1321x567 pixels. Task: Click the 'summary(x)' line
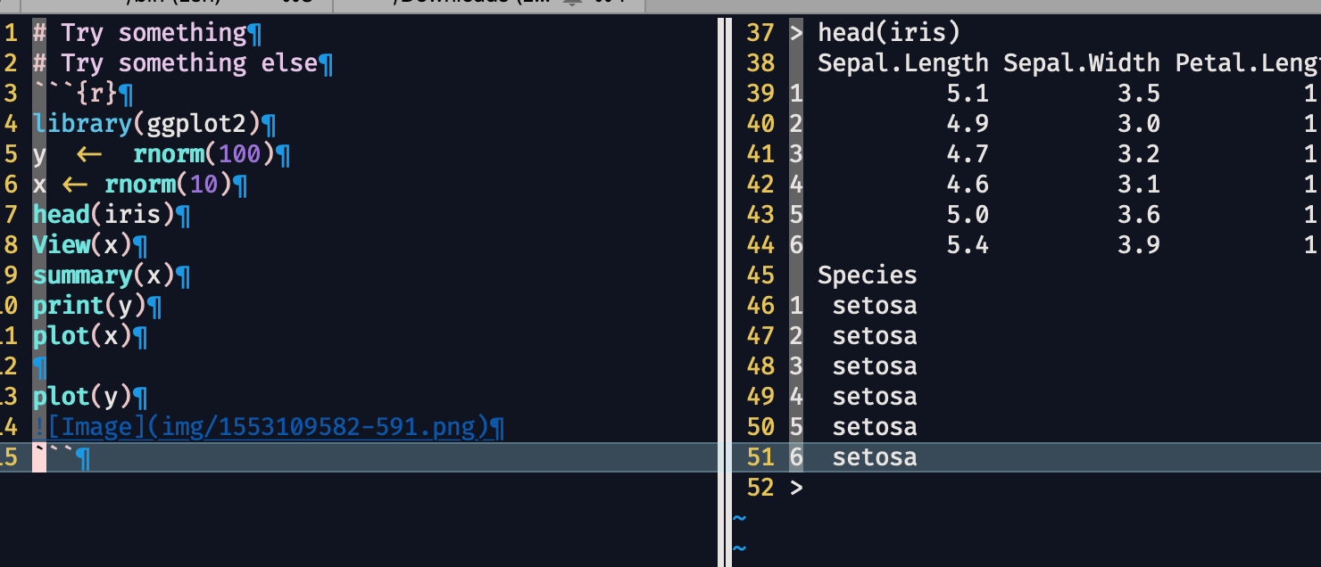point(104,275)
